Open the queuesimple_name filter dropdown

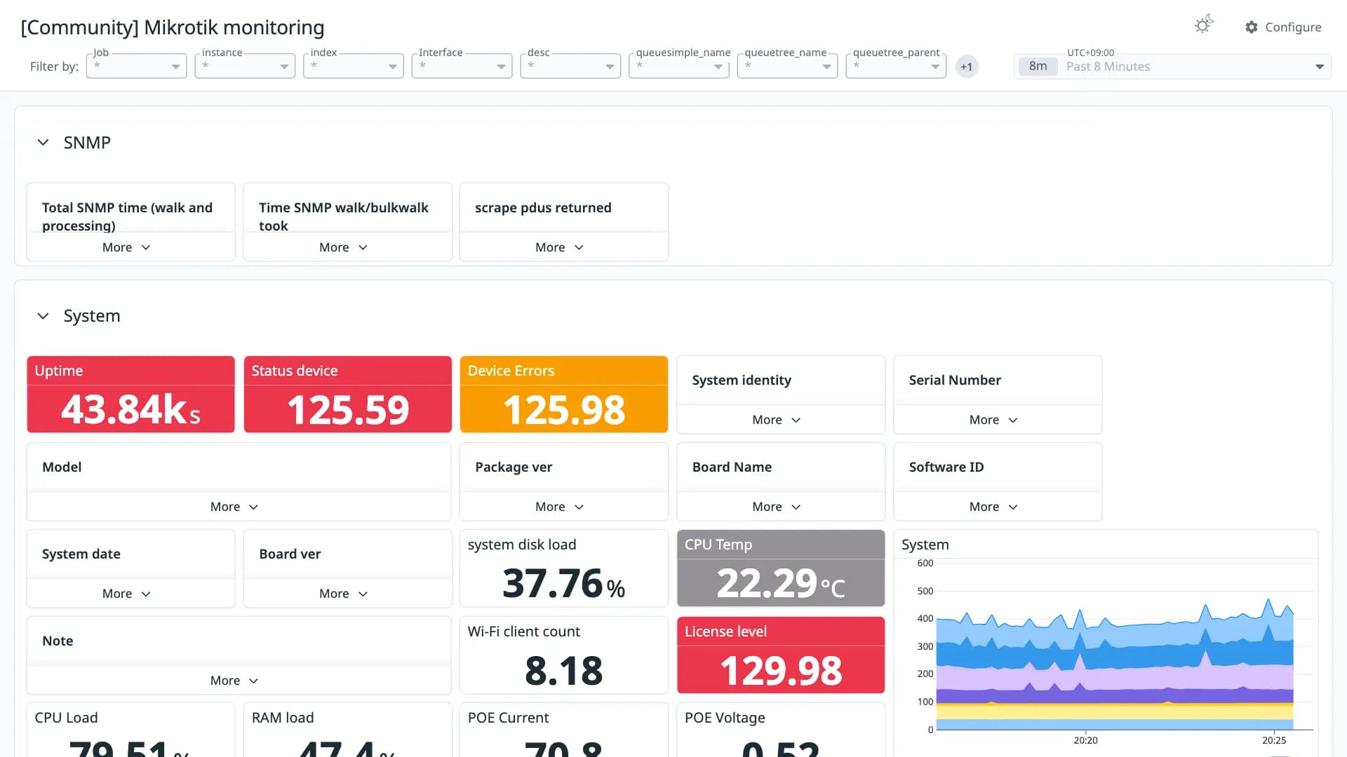tap(679, 66)
